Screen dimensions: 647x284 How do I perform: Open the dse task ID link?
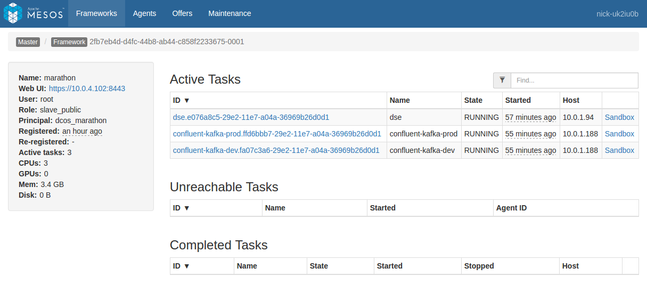click(x=251, y=117)
